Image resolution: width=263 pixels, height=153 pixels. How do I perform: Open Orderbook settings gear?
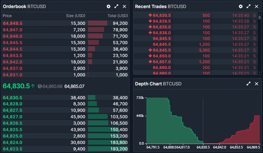coord(109,6)
